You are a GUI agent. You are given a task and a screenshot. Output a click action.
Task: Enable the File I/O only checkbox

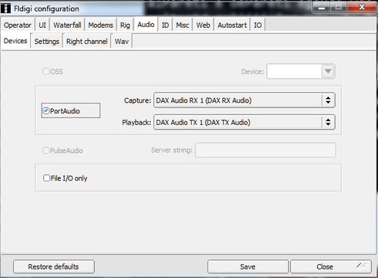pyautogui.click(x=46, y=178)
